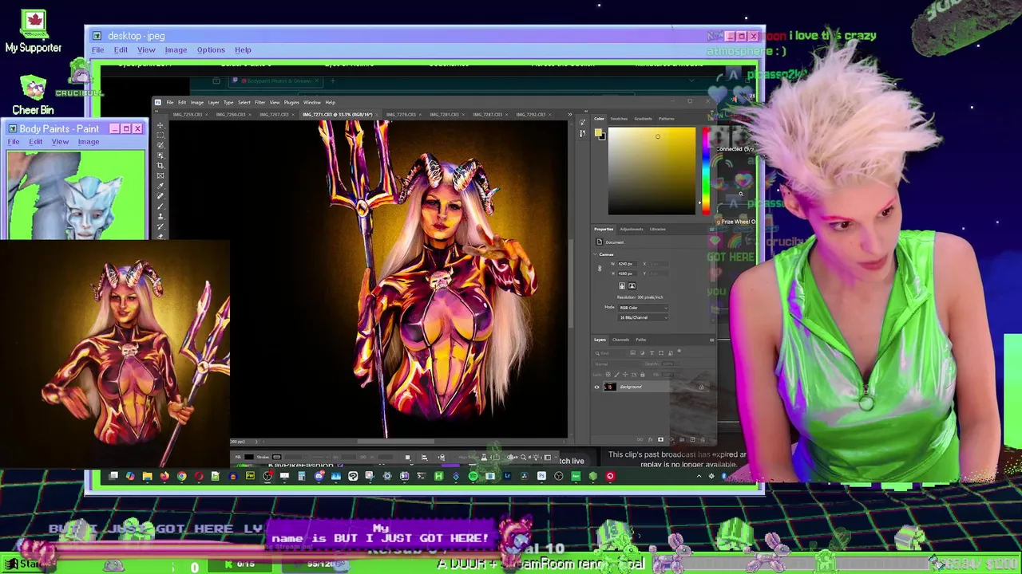Filter layers by pixel layer icon
Image resolution: width=1022 pixels, height=574 pixels.
pos(633,353)
